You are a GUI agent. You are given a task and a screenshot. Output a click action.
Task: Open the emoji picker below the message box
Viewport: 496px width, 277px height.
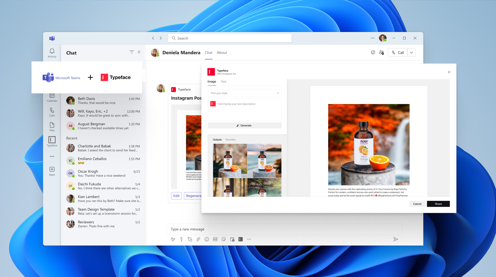(x=207, y=239)
